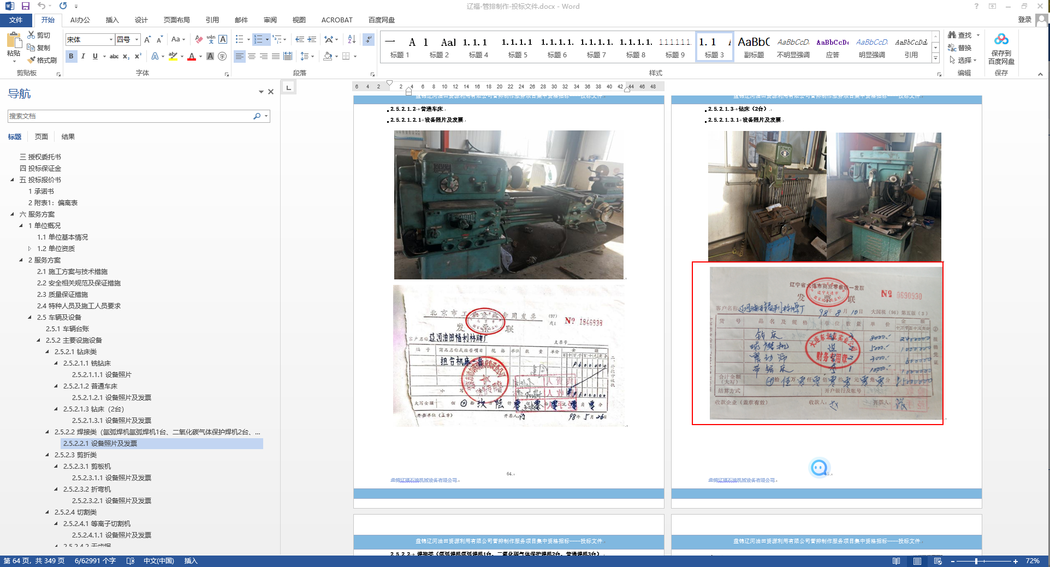Expand the 1.2 单位资质 heading
The width and height of the screenshot is (1050, 567).
[29, 248]
